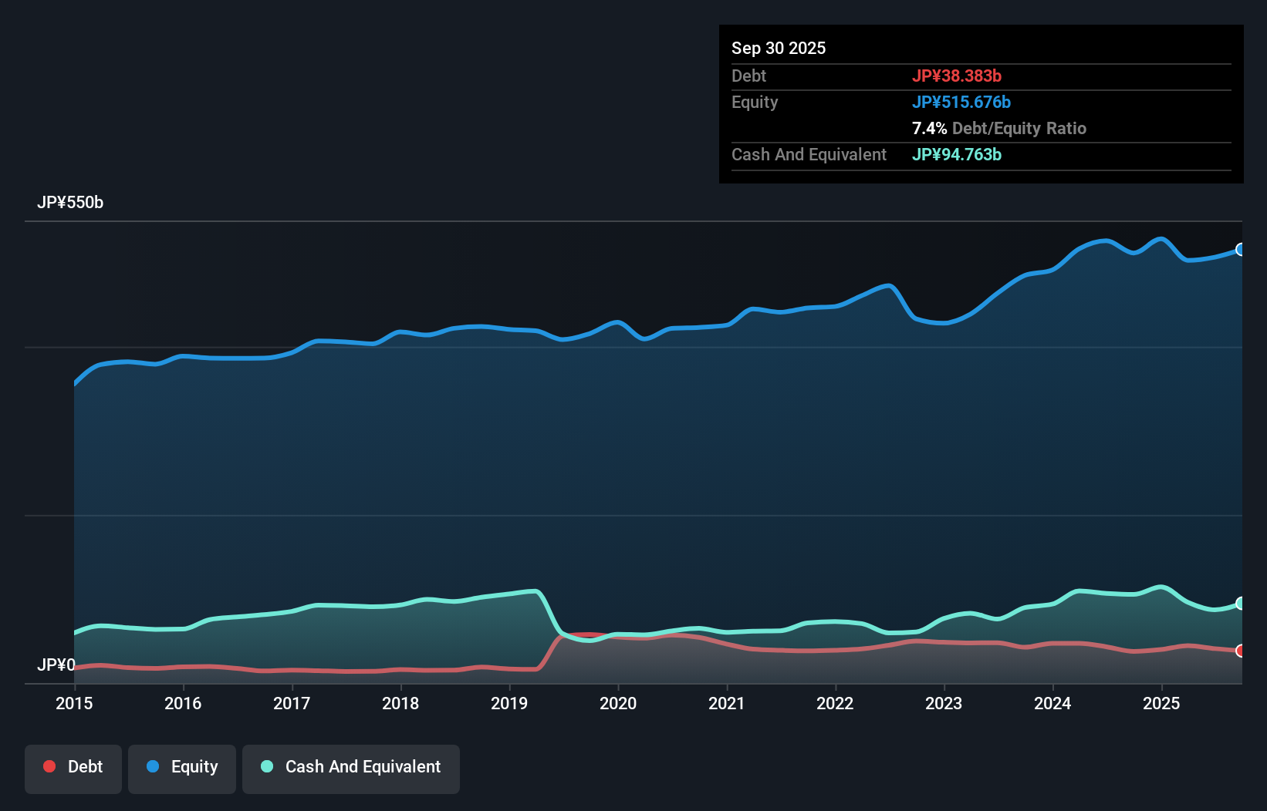Viewport: 1267px width, 811px height.
Task: Click the red marker ending the Debt line
Action: tap(1240, 650)
